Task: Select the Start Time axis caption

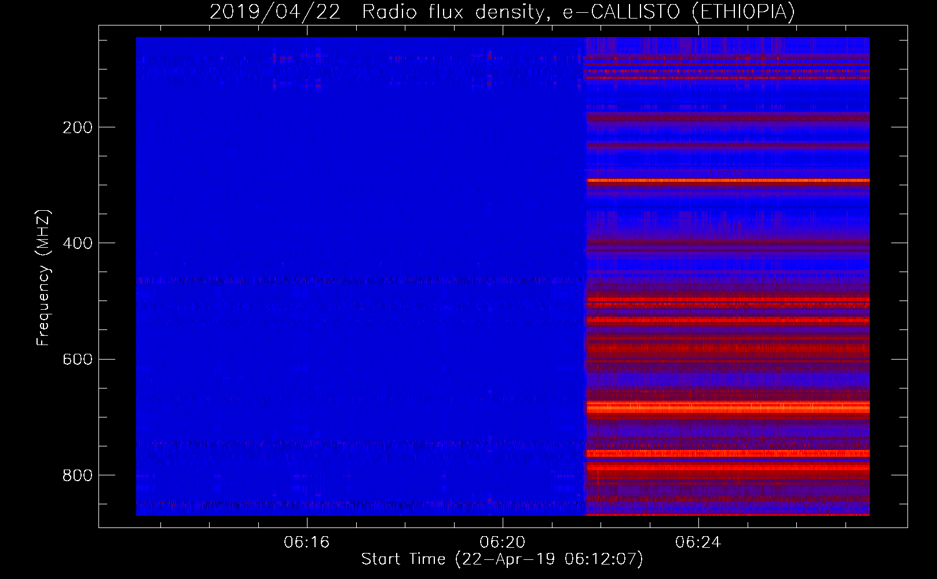Action: pyautogui.click(x=502, y=559)
